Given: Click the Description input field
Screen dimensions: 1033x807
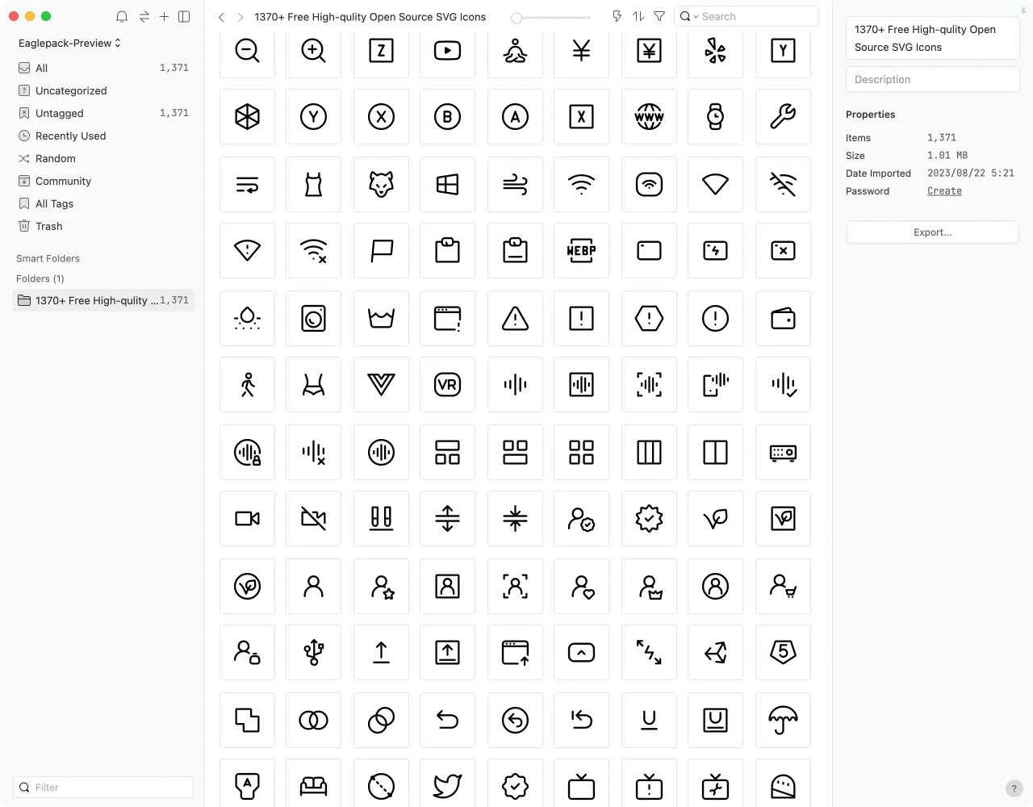Looking at the screenshot, I should (932, 79).
